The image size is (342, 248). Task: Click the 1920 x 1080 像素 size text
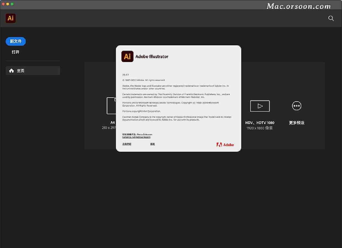pos(260,128)
